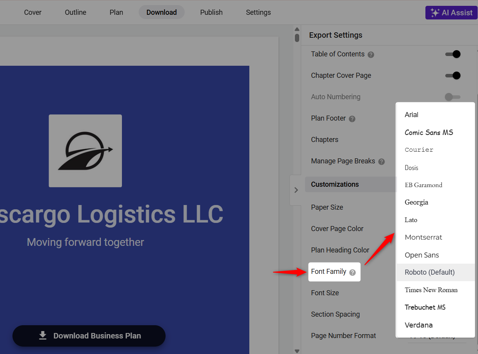This screenshot has width=478, height=354.
Task: Choose Arial from the font list
Action: point(435,115)
